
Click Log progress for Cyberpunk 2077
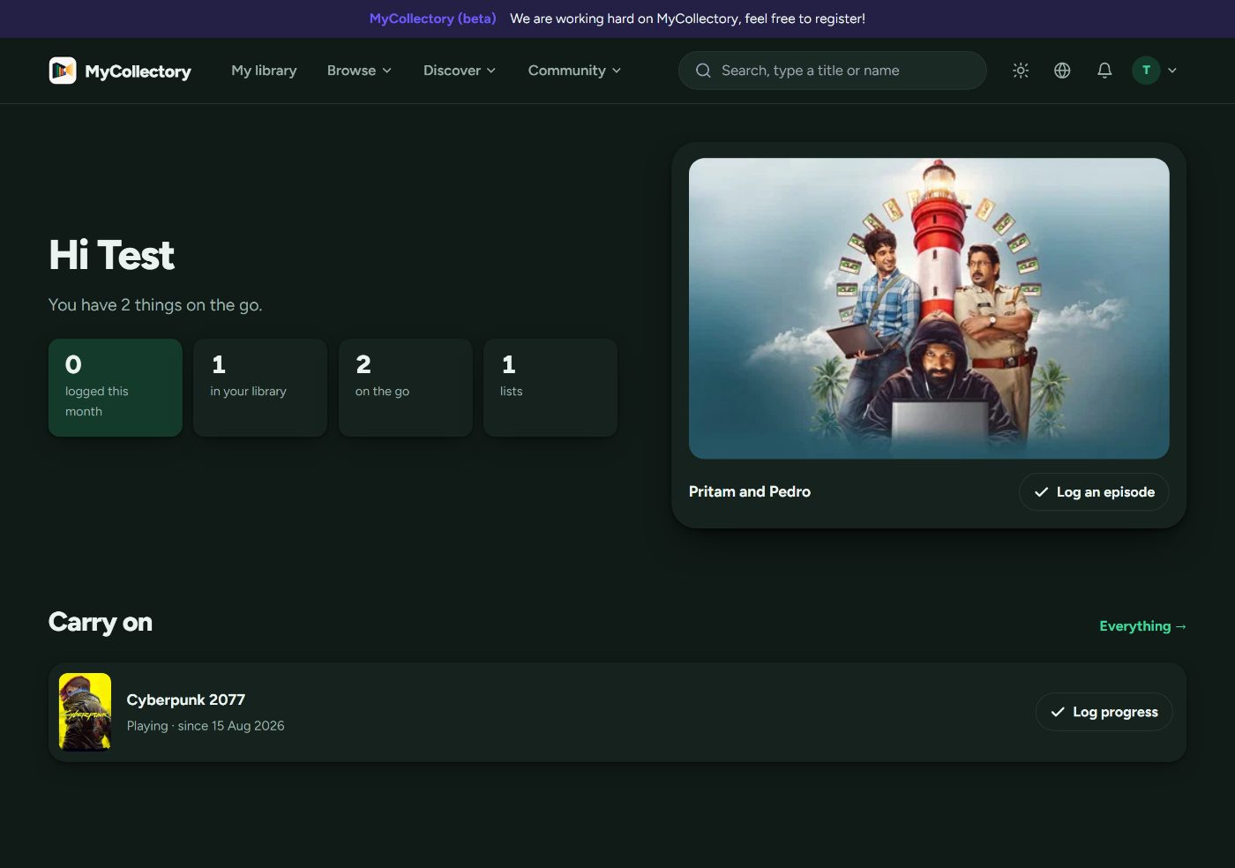[1104, 712]
